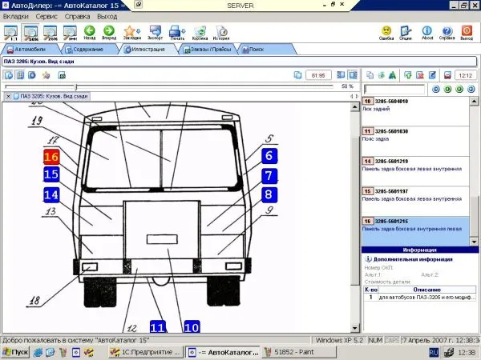Go back with the Назад arrow
The width and height of the screenshot is (481, 360).
pos(90,33)
